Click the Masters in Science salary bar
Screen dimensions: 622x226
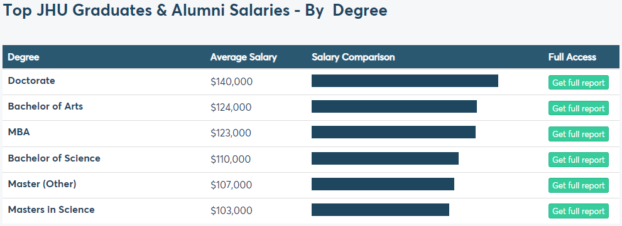pos(380,210)
